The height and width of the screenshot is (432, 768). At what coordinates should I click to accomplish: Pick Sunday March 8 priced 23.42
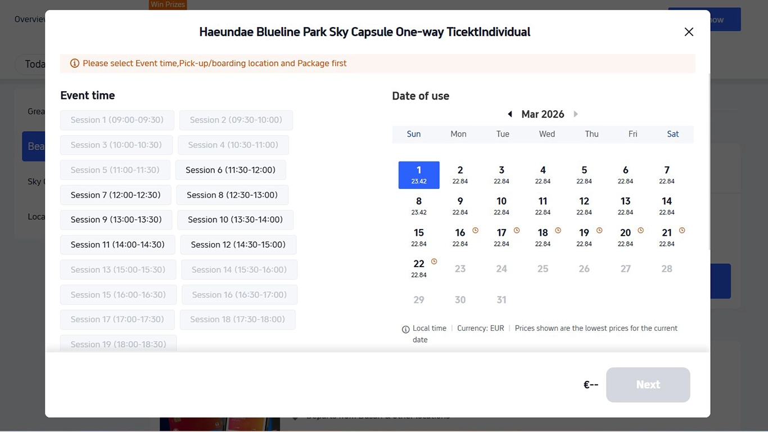419,206
